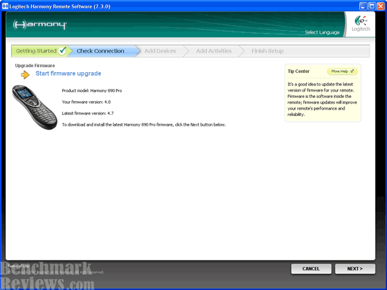Screen dimensions: 387x290
Task: Click the application icon in the title bar
Action: (x=5, y=5)
